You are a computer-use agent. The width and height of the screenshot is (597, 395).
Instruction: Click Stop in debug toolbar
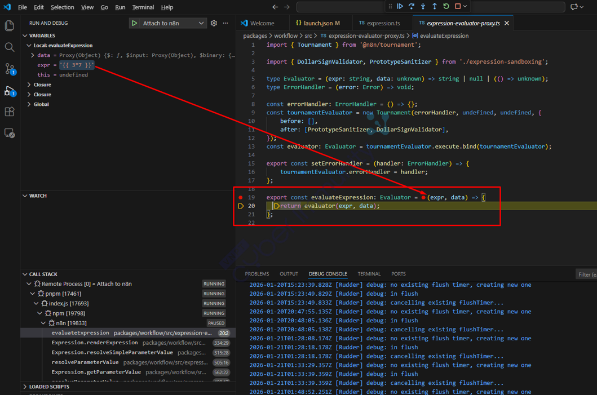[x=458, y=6]
